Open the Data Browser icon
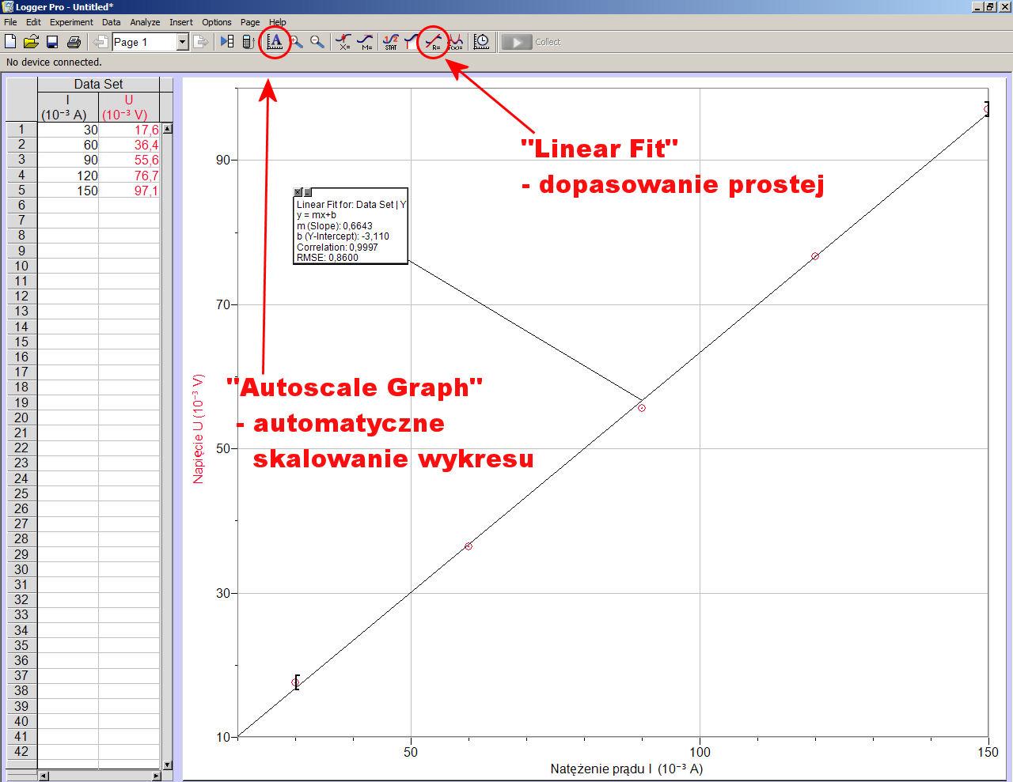Image resolution: width=1013 pixels, height=782 pixels. [x=227, y=42]
